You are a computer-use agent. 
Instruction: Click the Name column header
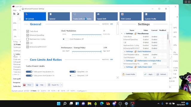pos(132,30)
